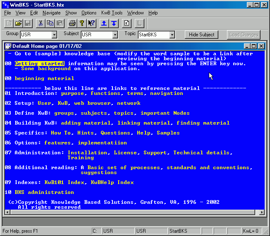This screenshot has height=236, width=270.
Task: Click the Group USR field
Action: click(x=36, y=35)
